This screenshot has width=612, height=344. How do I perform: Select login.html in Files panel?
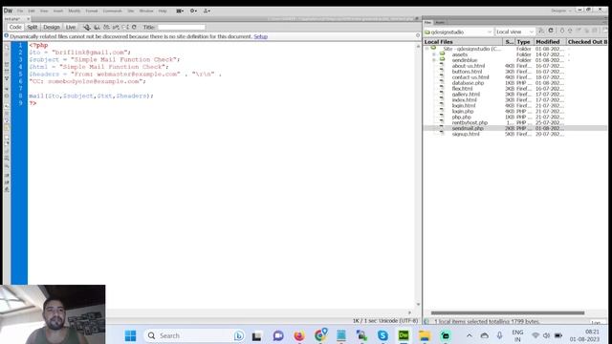[464, 106]
